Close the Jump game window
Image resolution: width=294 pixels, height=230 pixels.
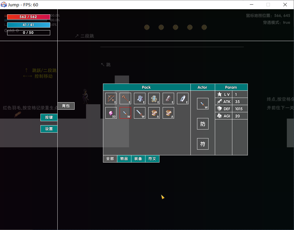(285, 5)
